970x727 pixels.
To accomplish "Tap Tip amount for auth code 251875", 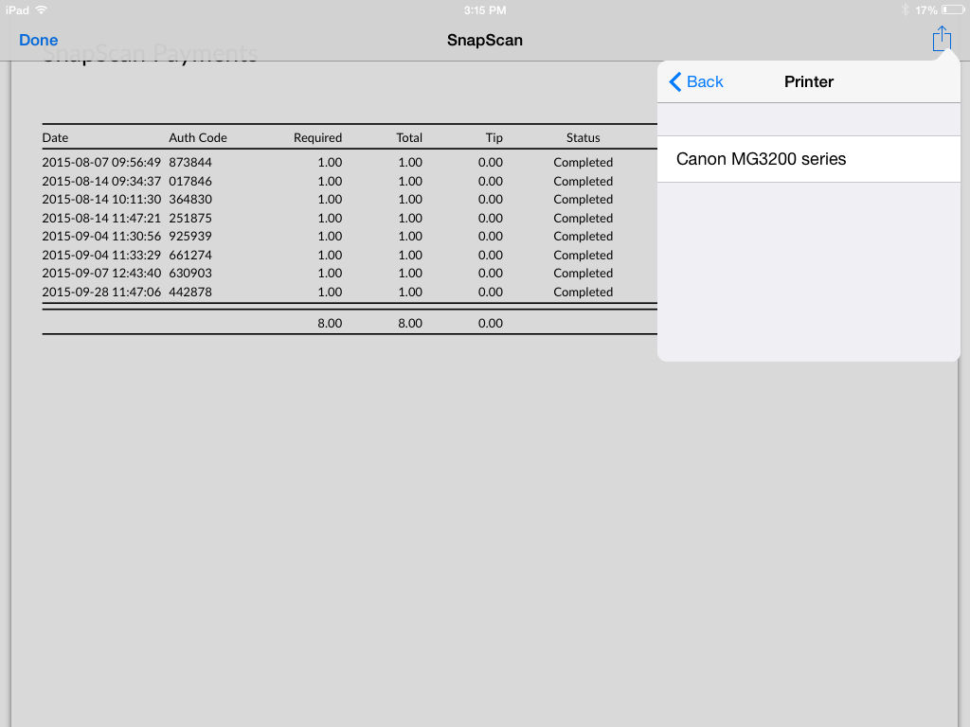I will click(x=491, y=219).
